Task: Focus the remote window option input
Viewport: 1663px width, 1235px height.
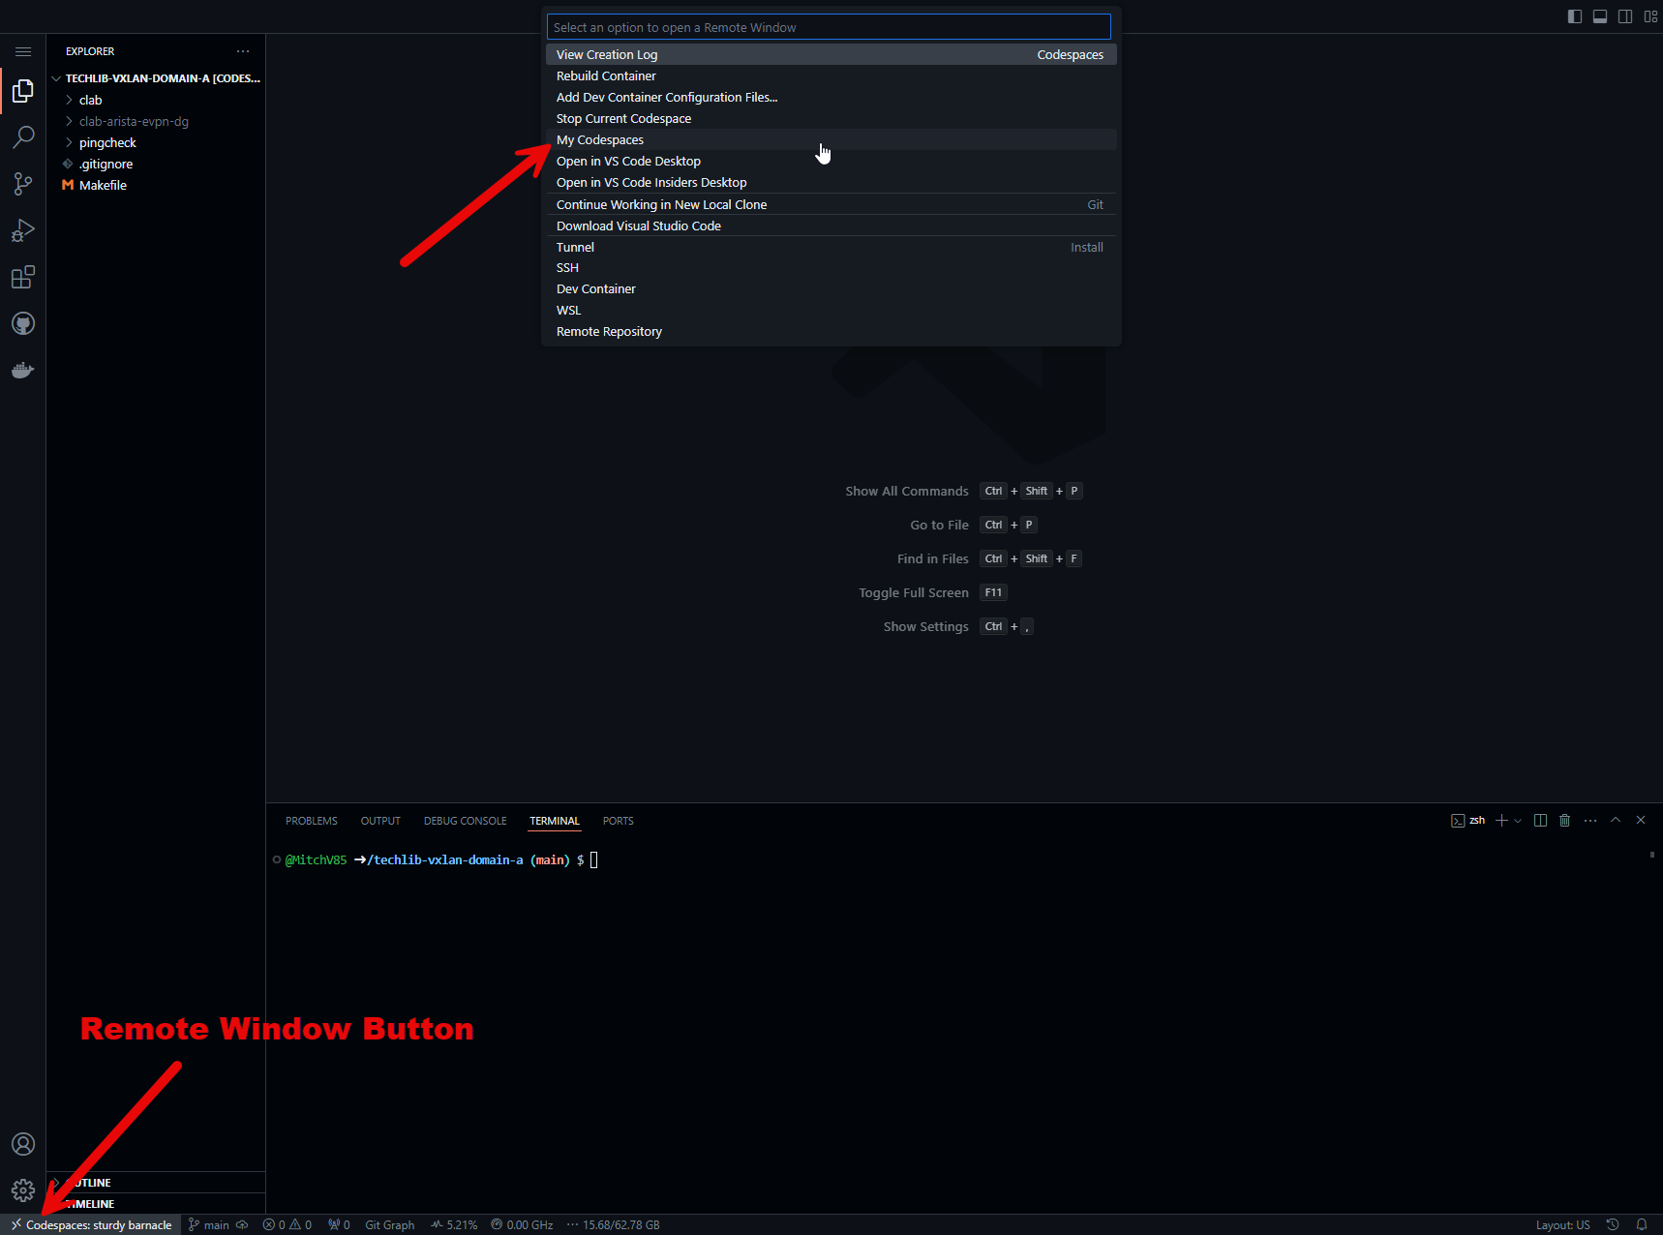Action: (x=829, y=27)
